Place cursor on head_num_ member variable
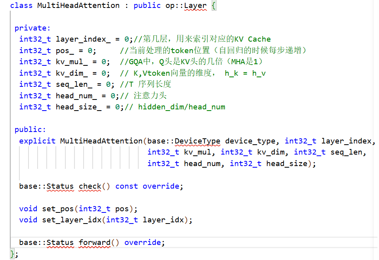 [x=76, y=96]
